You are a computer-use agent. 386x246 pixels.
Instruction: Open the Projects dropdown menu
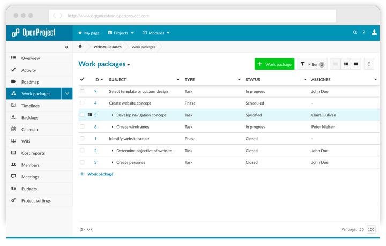[x=121, y=33]
